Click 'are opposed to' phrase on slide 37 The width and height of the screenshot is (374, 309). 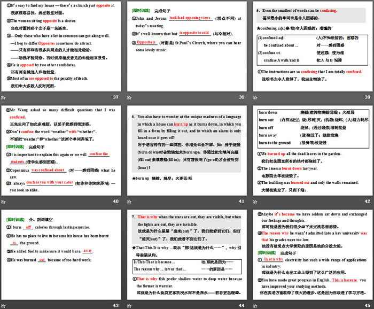tap(41, 79)
